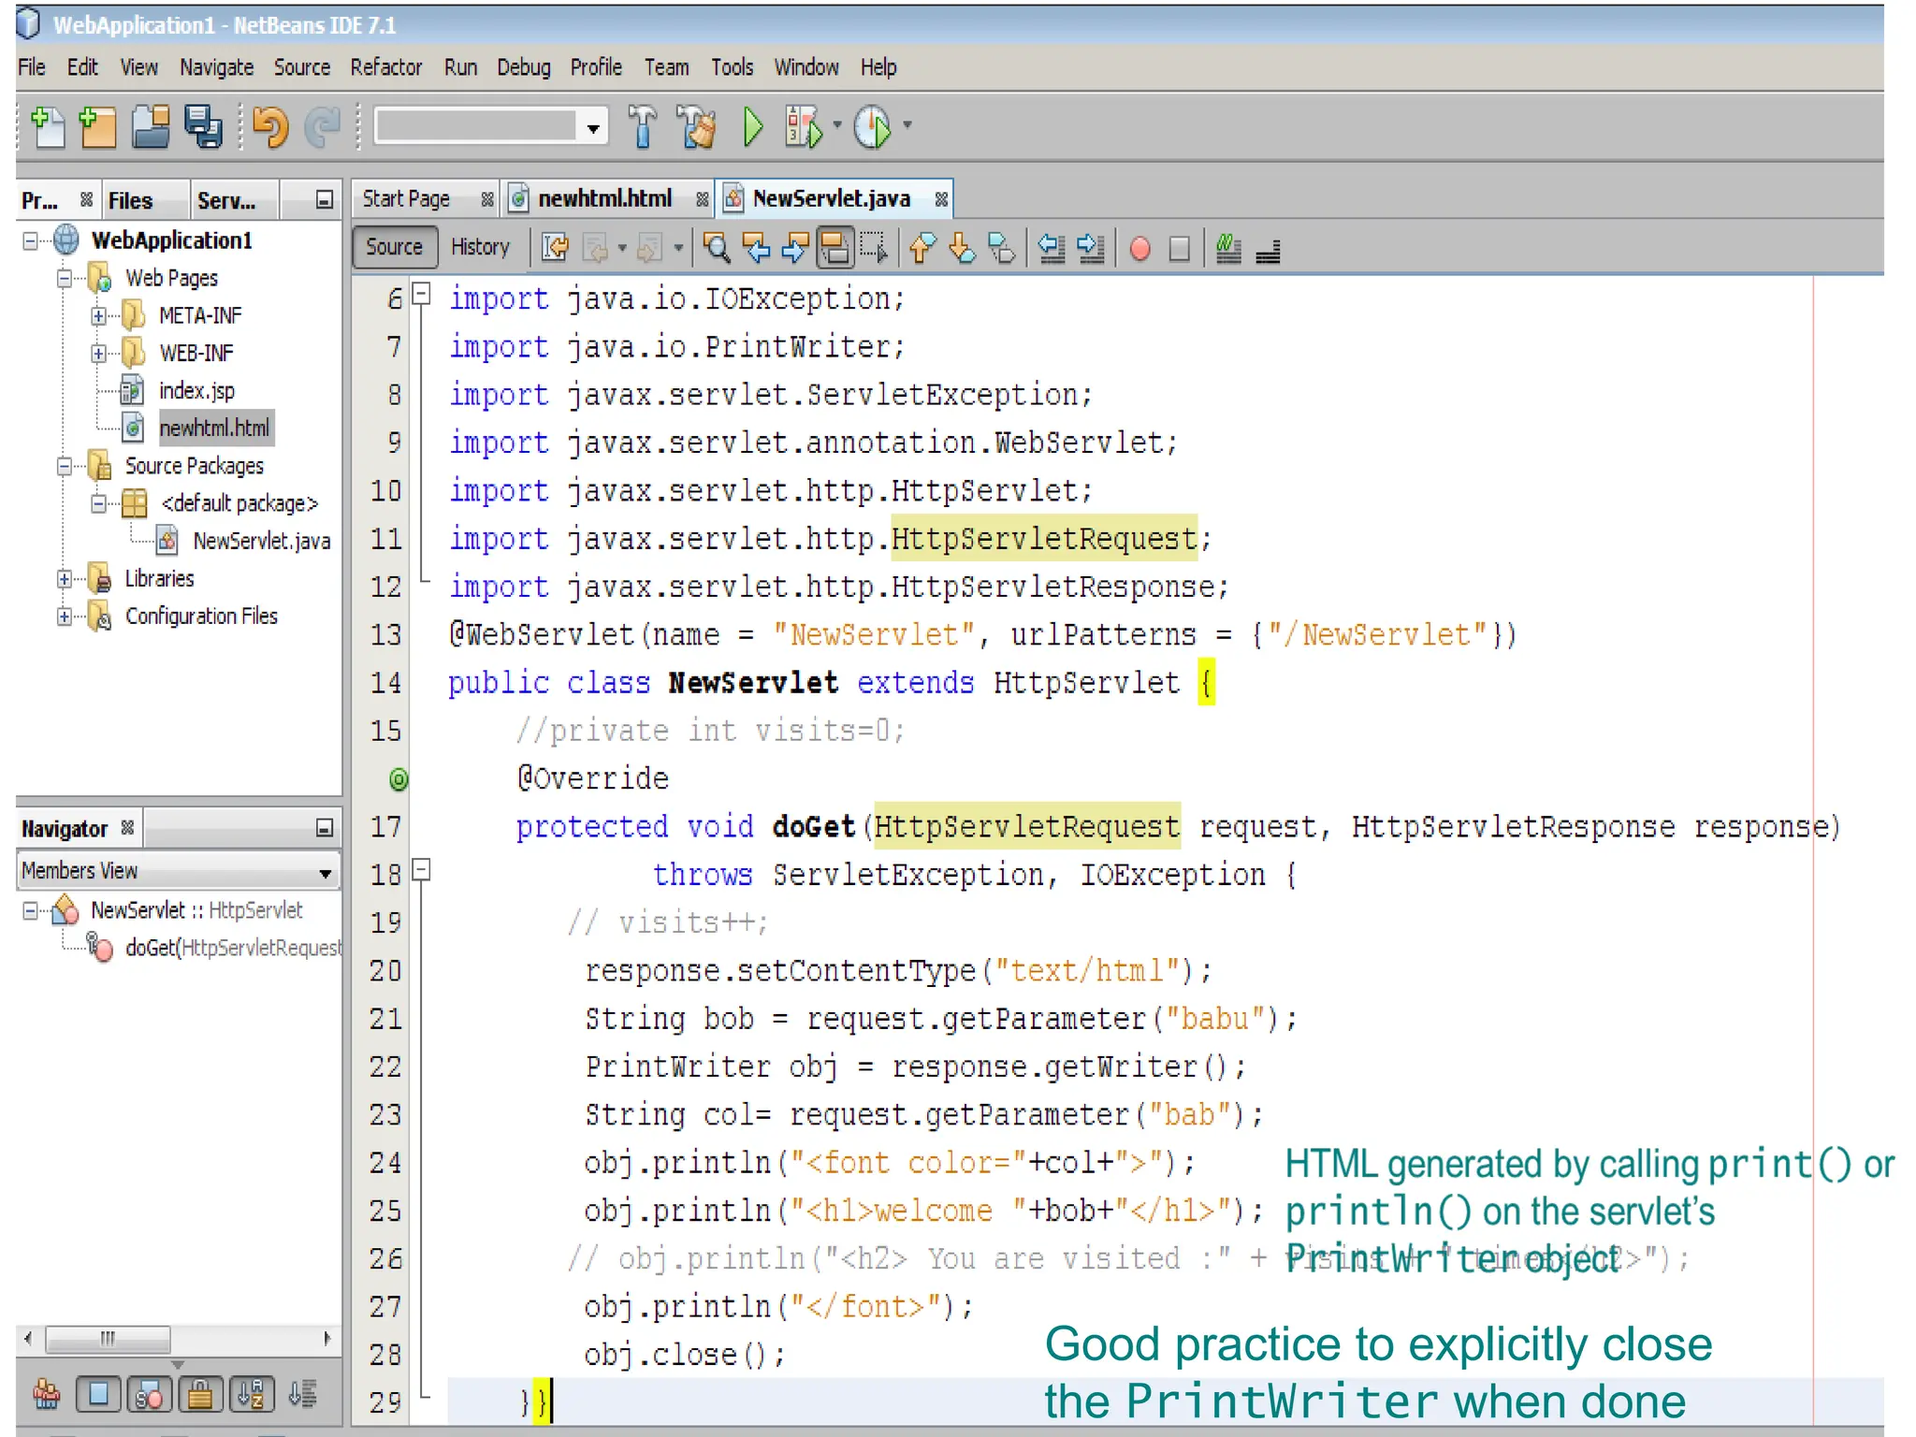Viewport: 1916px width, 1437px height.
Task: Switch to the newhtml.html editor tab
Action: point(603,199)
